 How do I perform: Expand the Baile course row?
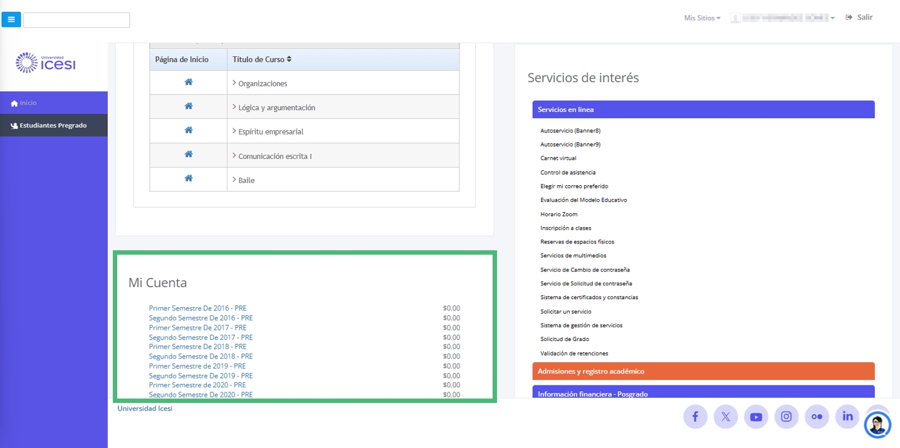click(x=246, y=180)
